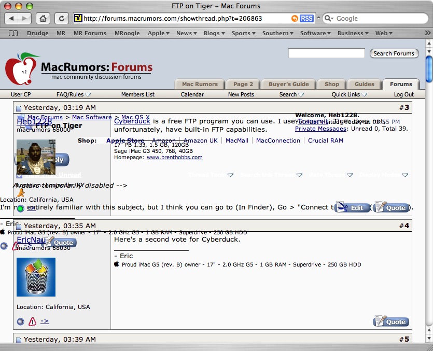Switch to the Page 2 tab

(243, 84)
